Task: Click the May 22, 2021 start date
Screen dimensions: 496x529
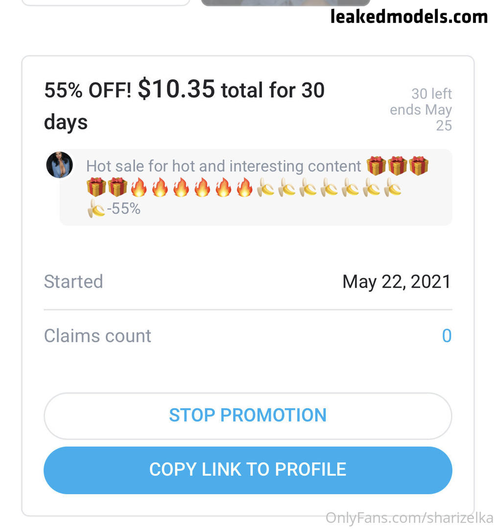Action: (396, 282)
